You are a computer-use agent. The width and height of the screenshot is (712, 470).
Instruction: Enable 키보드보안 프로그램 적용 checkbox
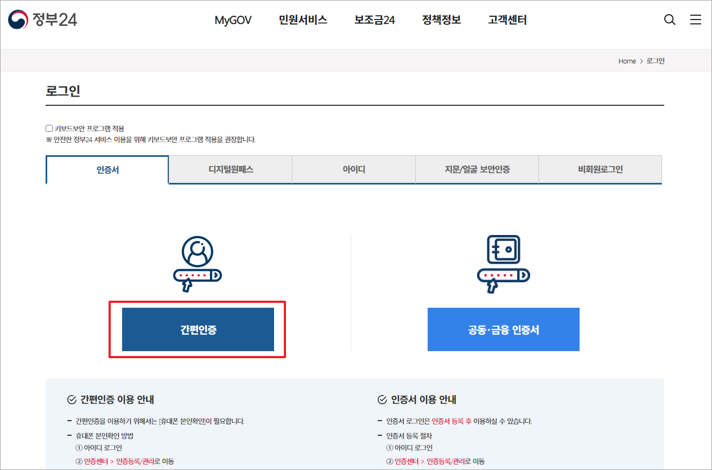click(x=48, y=128)
